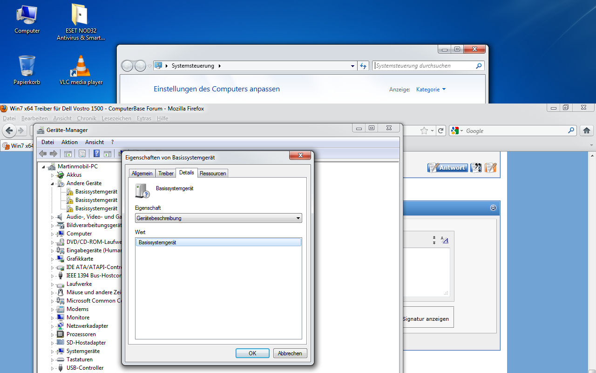Click the Systemsteuerung breadcrumb in address bar
Screen dimensions: 596x373
[x=193, y=66]
